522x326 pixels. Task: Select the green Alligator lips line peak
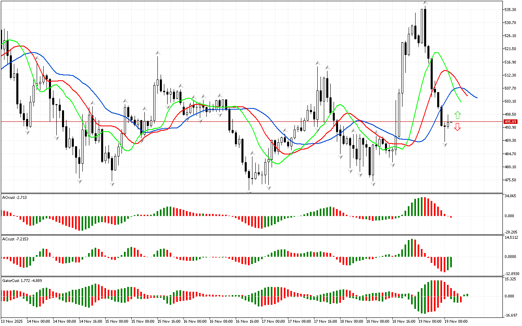pos(437,53)
